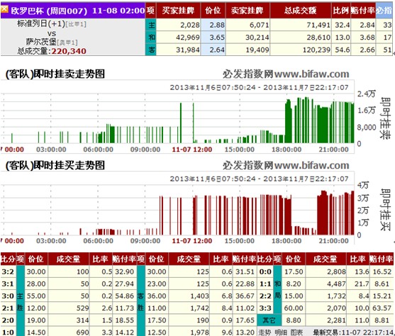
Task: Open the 图表 chart link
Action: [296, 332]
